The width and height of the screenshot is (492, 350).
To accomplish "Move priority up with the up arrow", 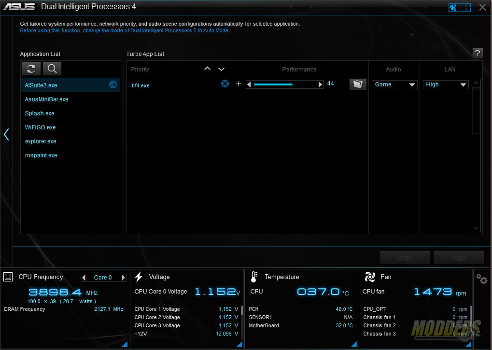I will (208, 69).
